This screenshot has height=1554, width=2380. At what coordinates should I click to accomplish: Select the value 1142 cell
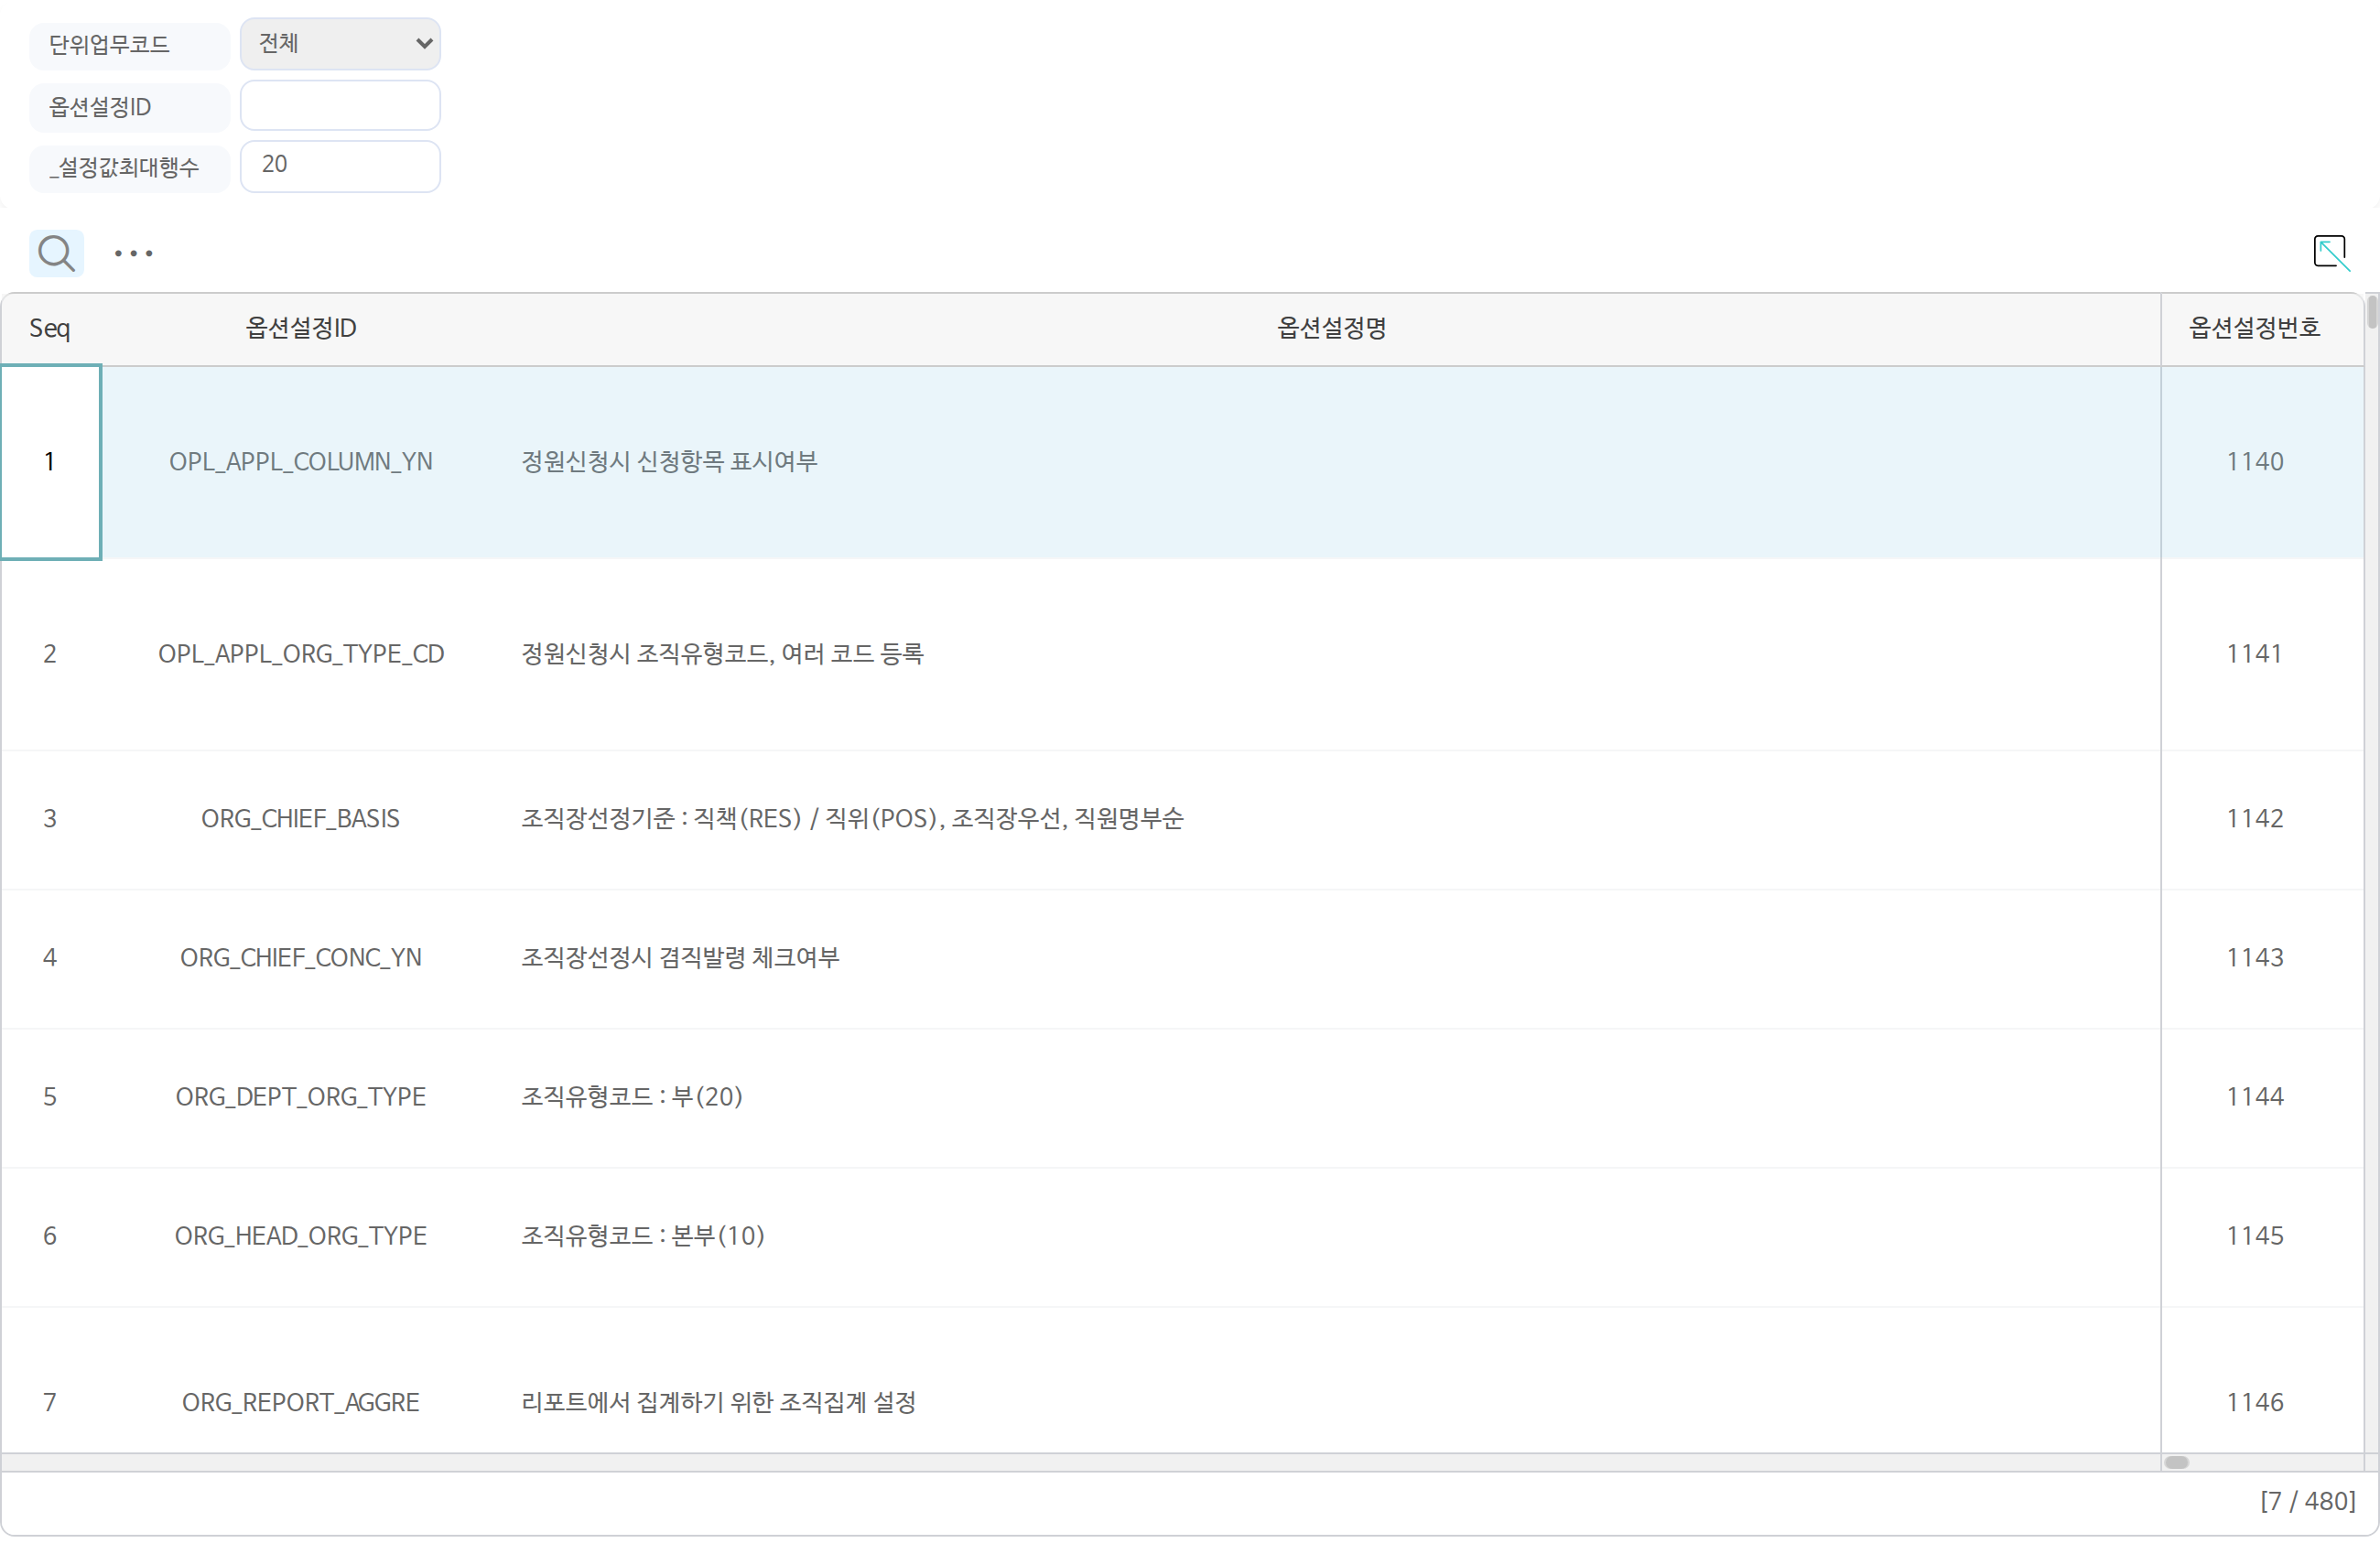[2254, 819]
